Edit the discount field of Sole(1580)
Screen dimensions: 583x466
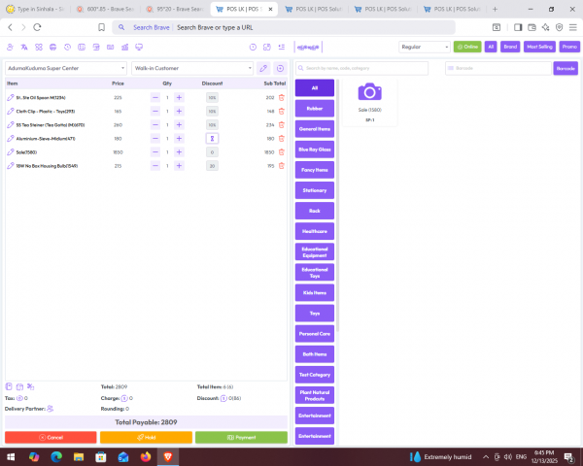click(212, 152)
